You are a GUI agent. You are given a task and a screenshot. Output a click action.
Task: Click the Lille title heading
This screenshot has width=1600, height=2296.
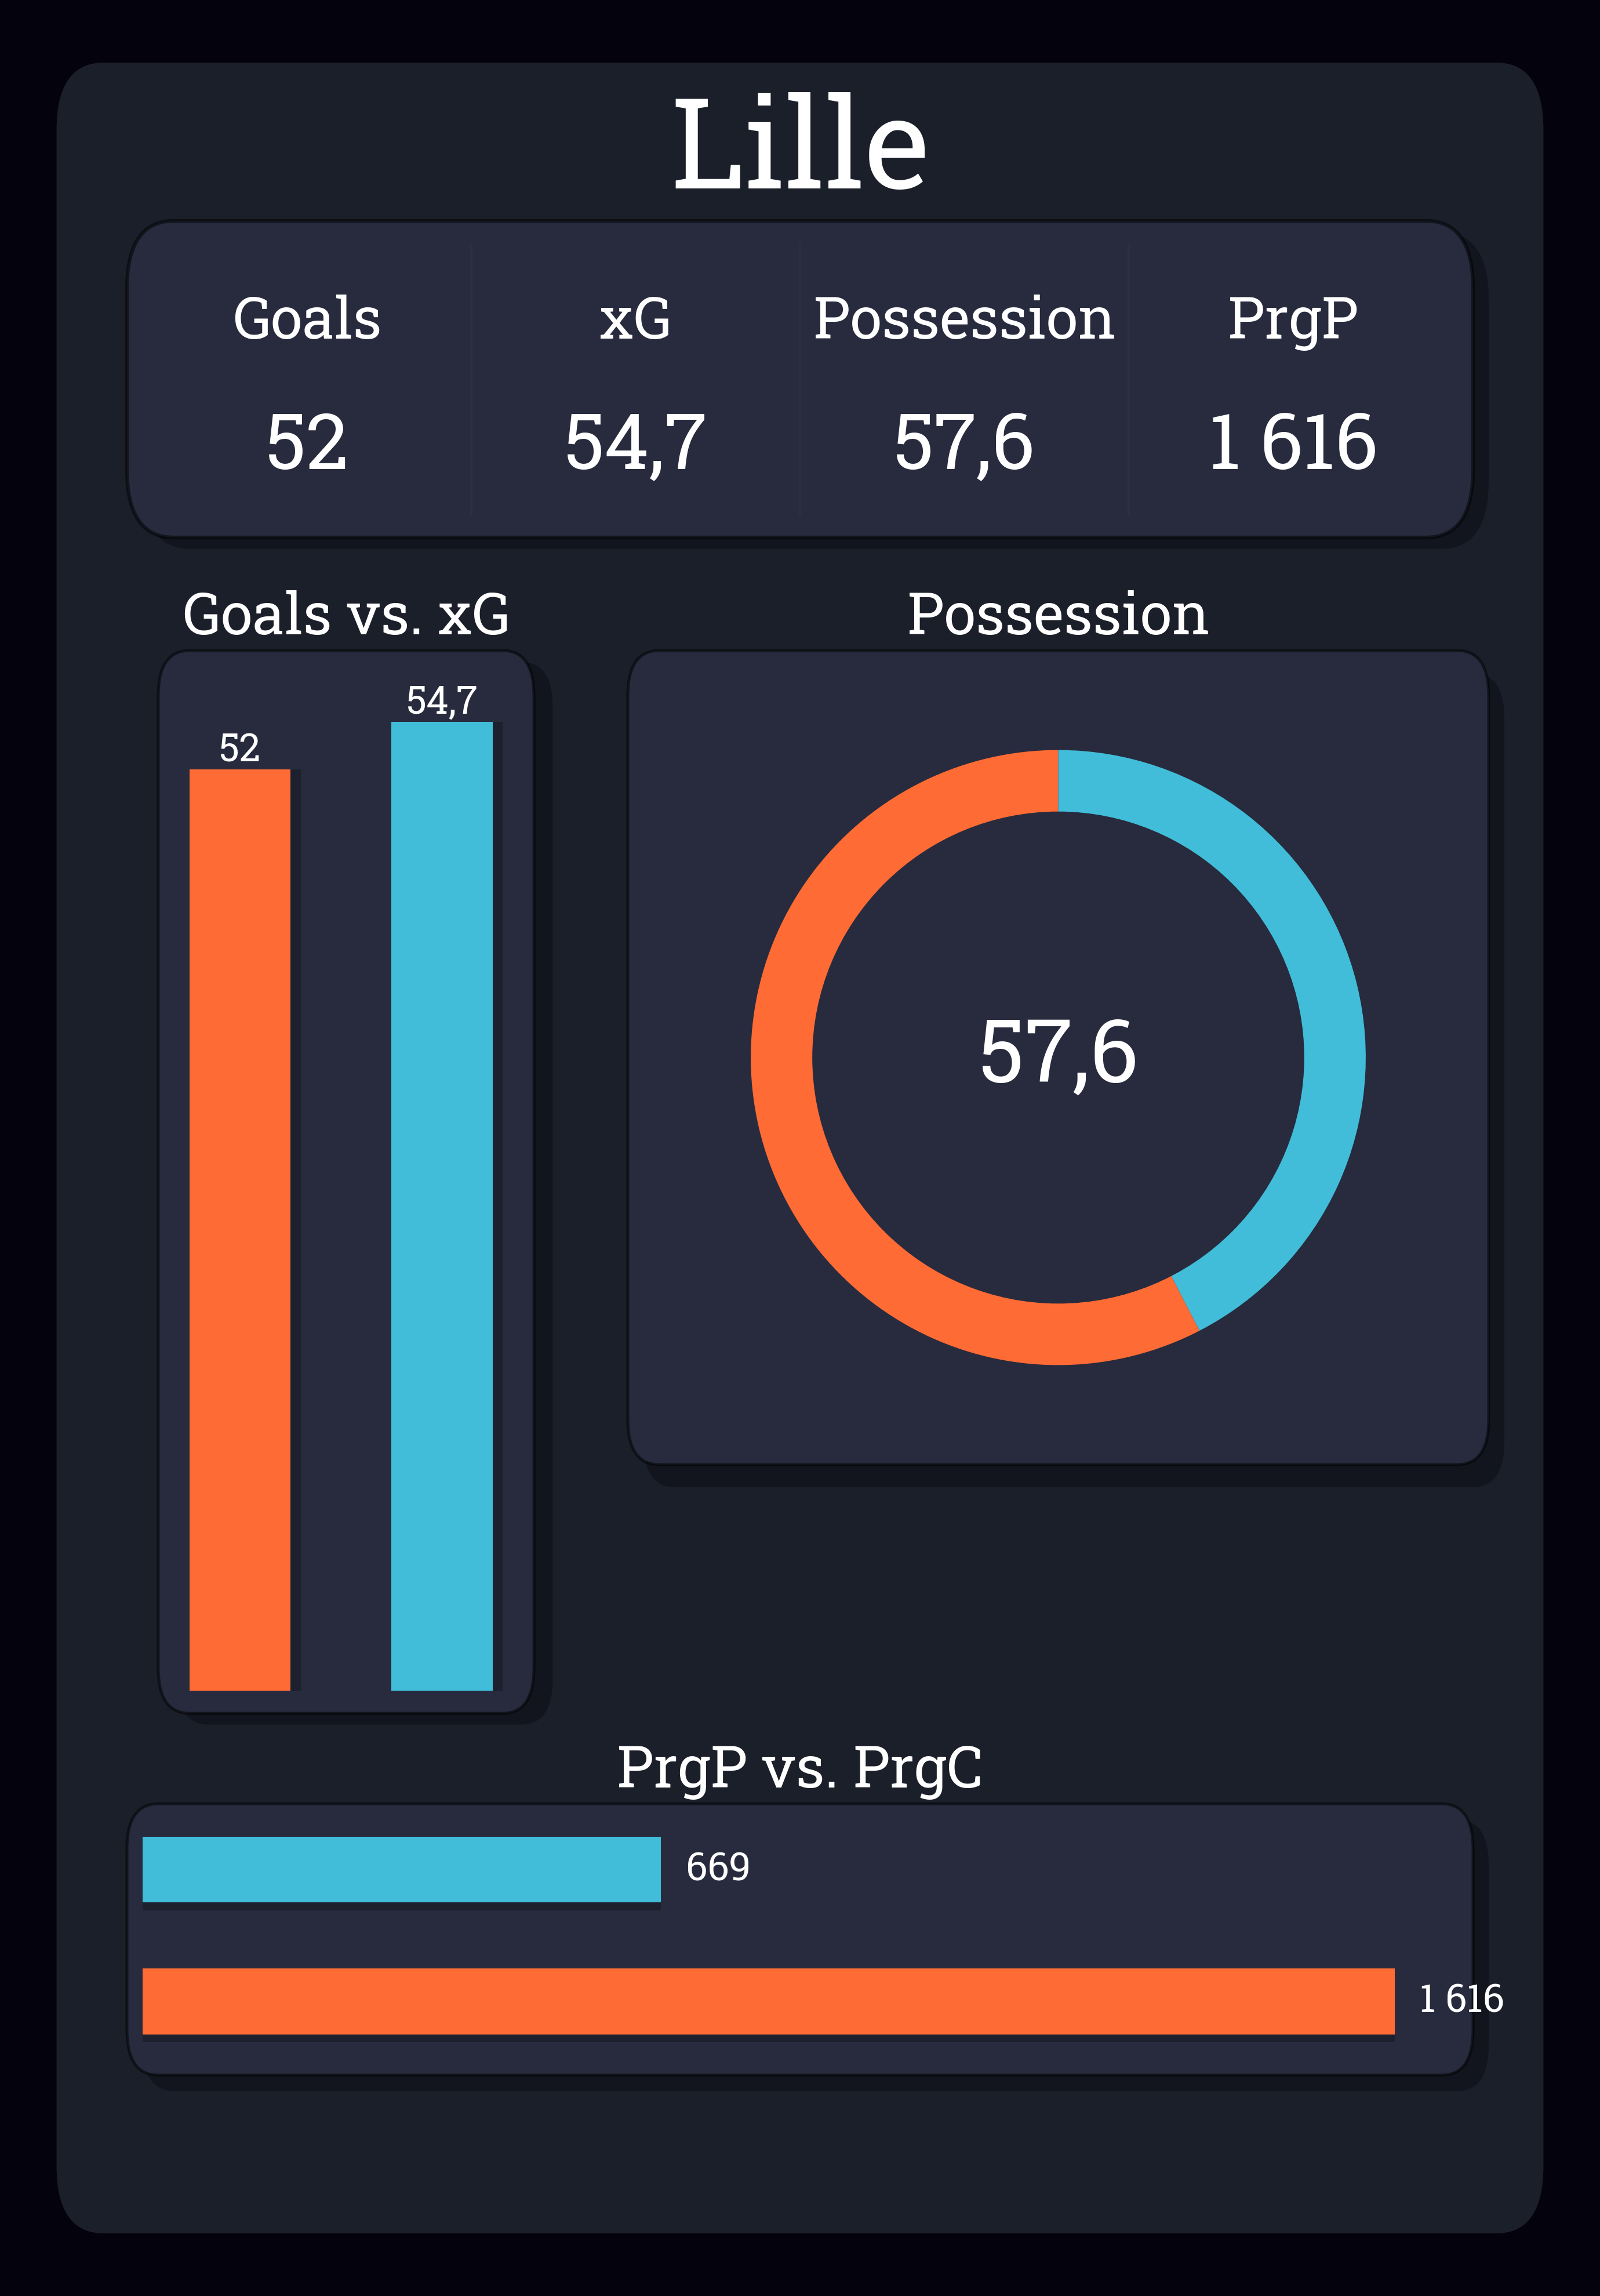point(799,144)
